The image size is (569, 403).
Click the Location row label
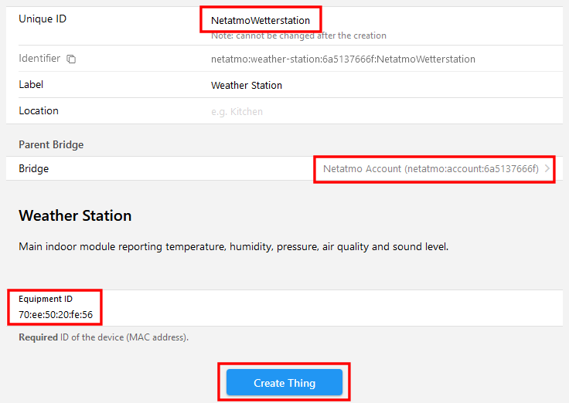[39, 110]
